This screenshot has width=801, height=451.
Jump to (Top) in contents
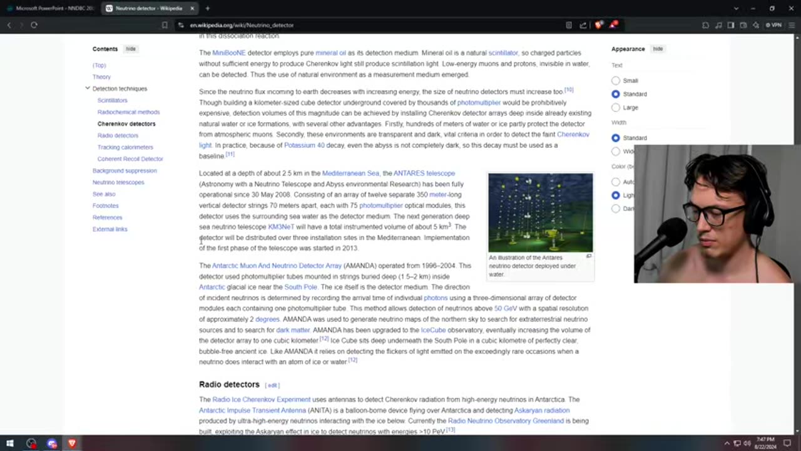(x=99, y=65)
